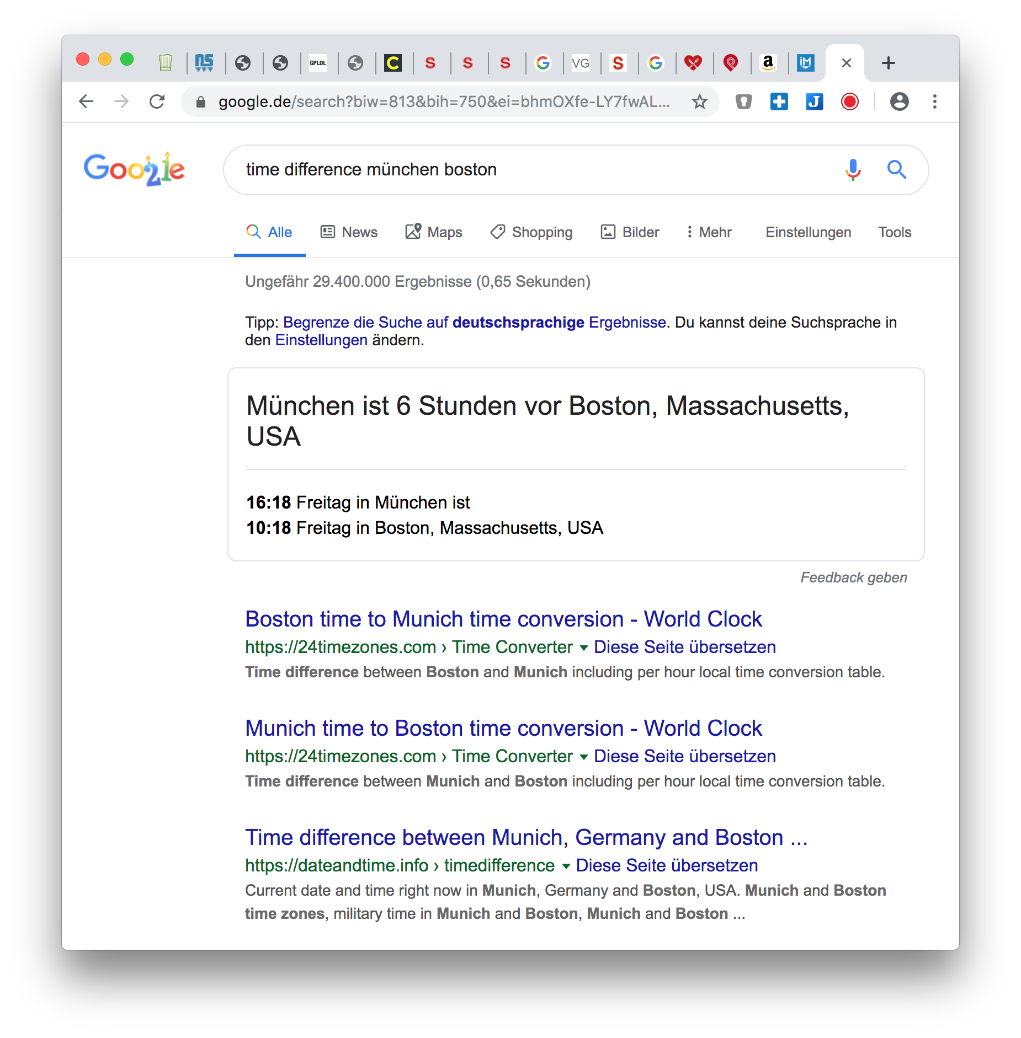Expand dropdown arrow under Munich to Boston result
The width and height of the screenshot is (1021, 1038).
pyautogui.click(x=583, y=757)
